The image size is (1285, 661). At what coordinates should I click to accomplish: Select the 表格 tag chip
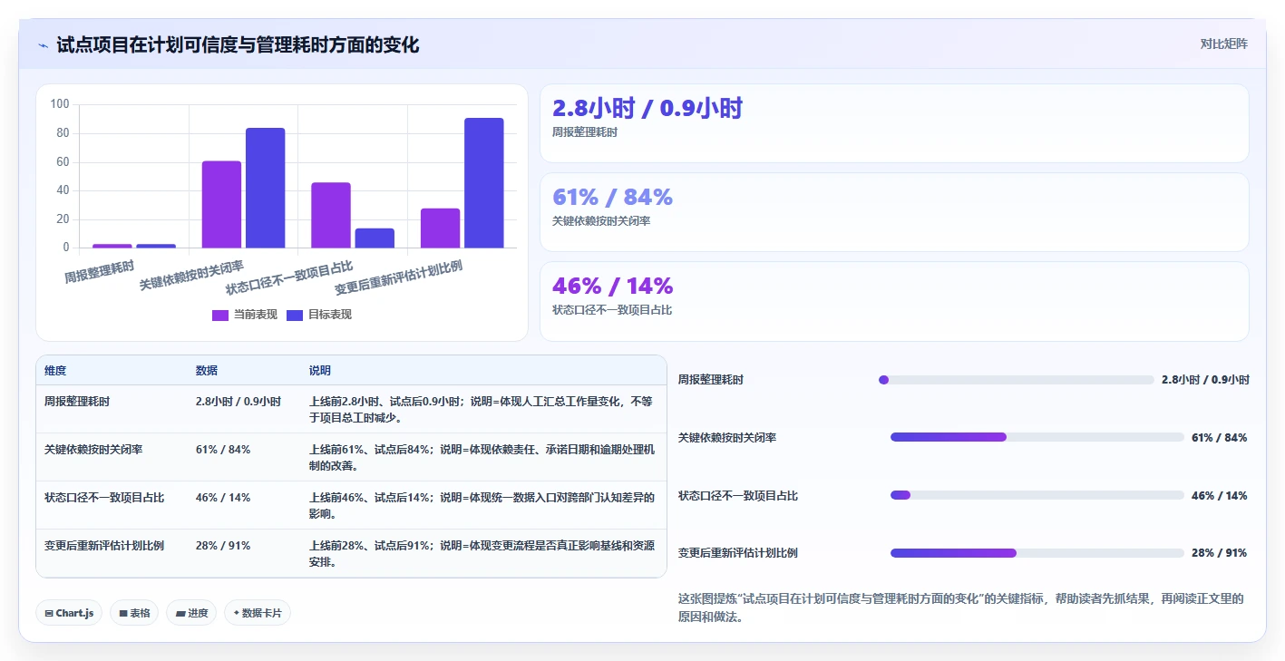pos(134,613)
